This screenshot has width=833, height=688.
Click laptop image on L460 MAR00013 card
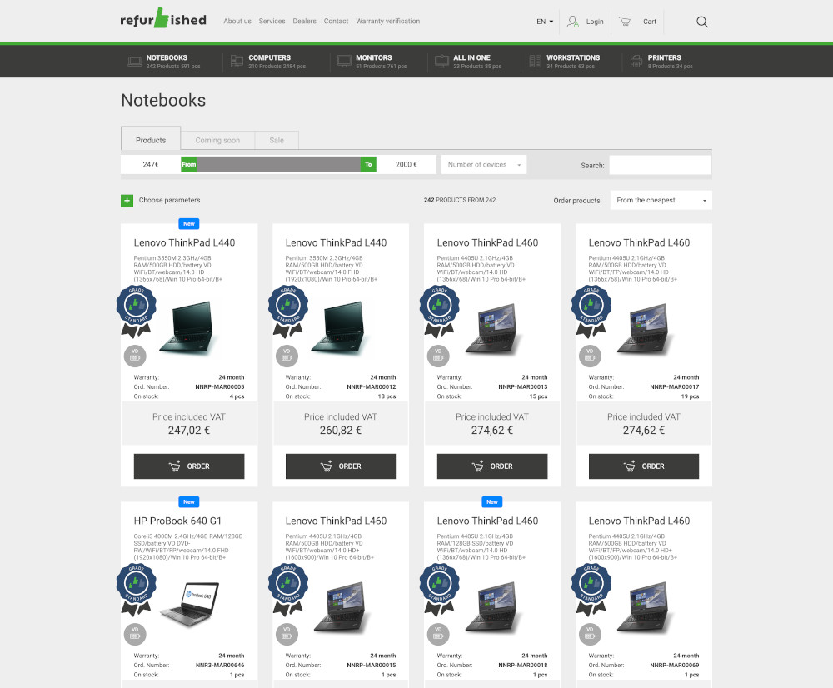point(491,328)
